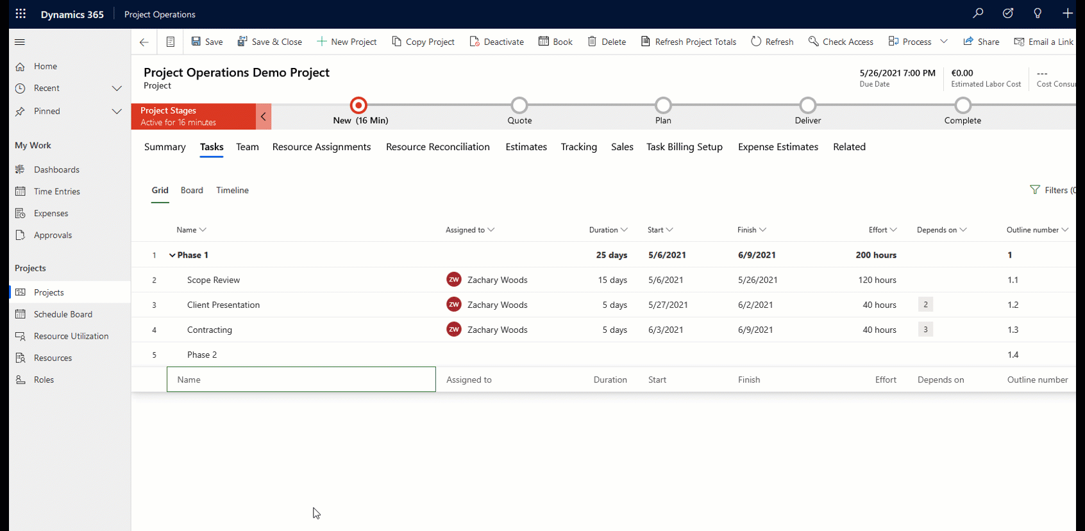Expand the Process dropdown chevron
This screenshot has height=531, width=1085.
point(944,42)
